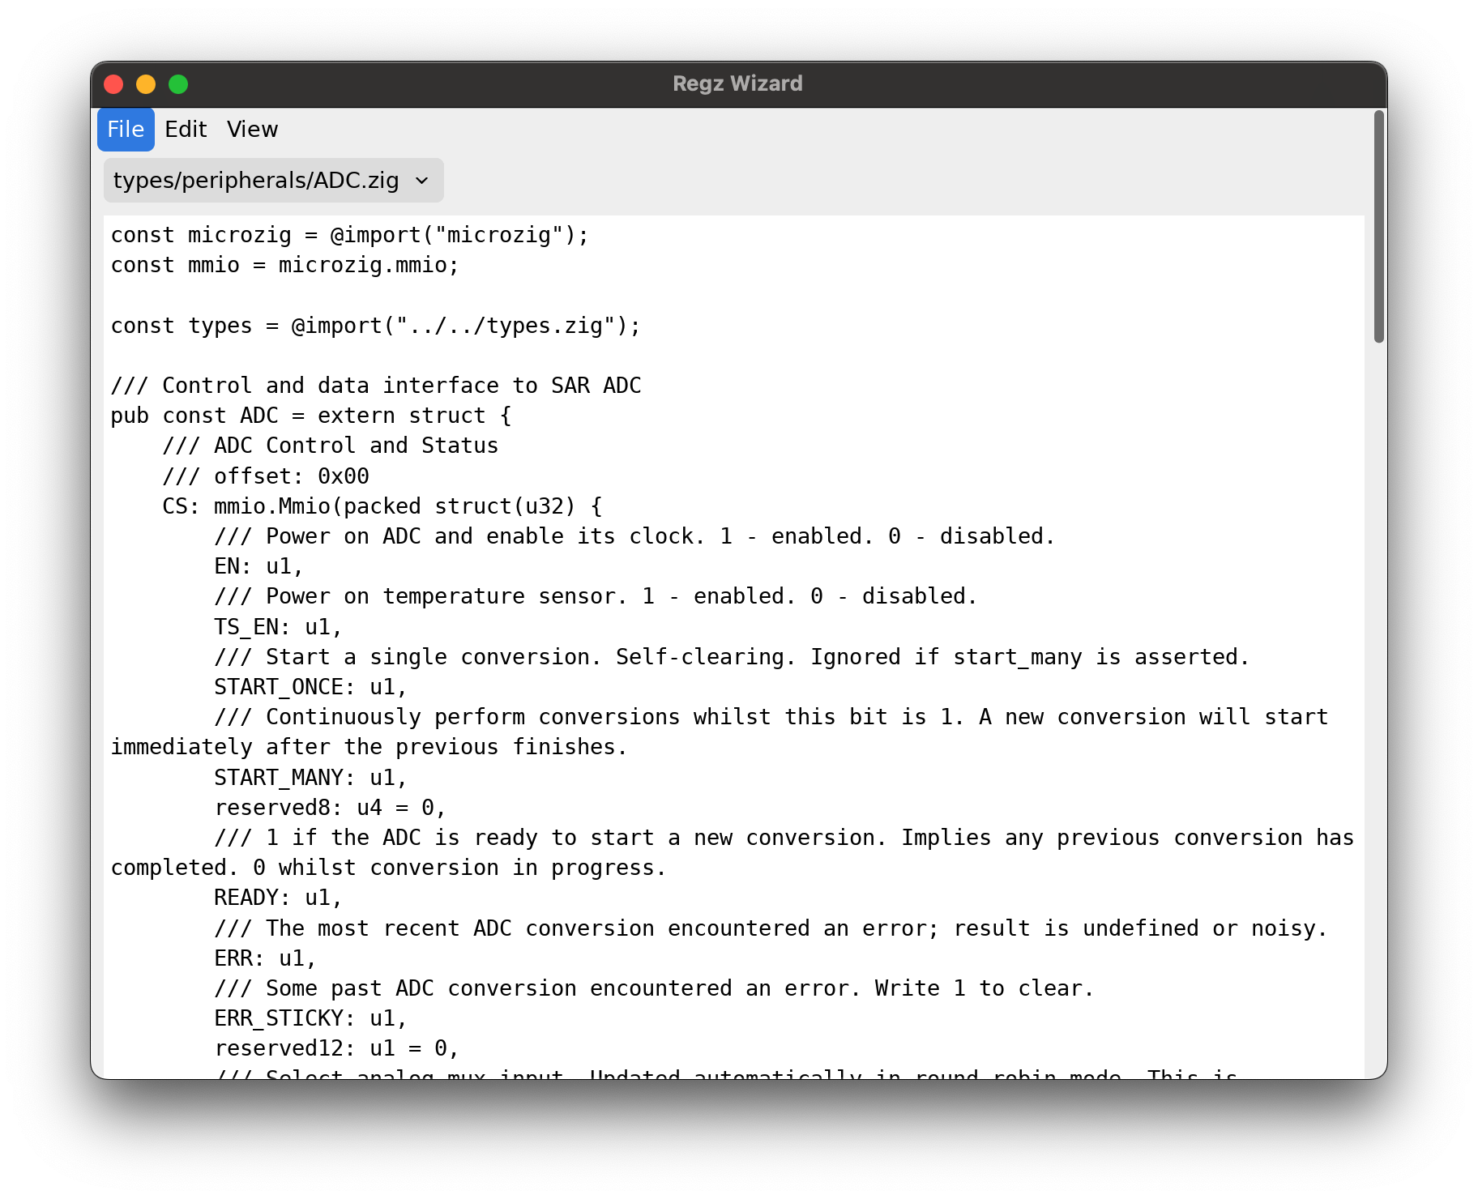Click the 'reserved12: u1 = 0,' line

[337, 1048]
